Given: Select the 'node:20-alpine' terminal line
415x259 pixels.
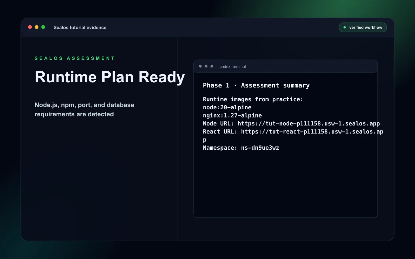Looking at the screenshot, I should [227, 107].
